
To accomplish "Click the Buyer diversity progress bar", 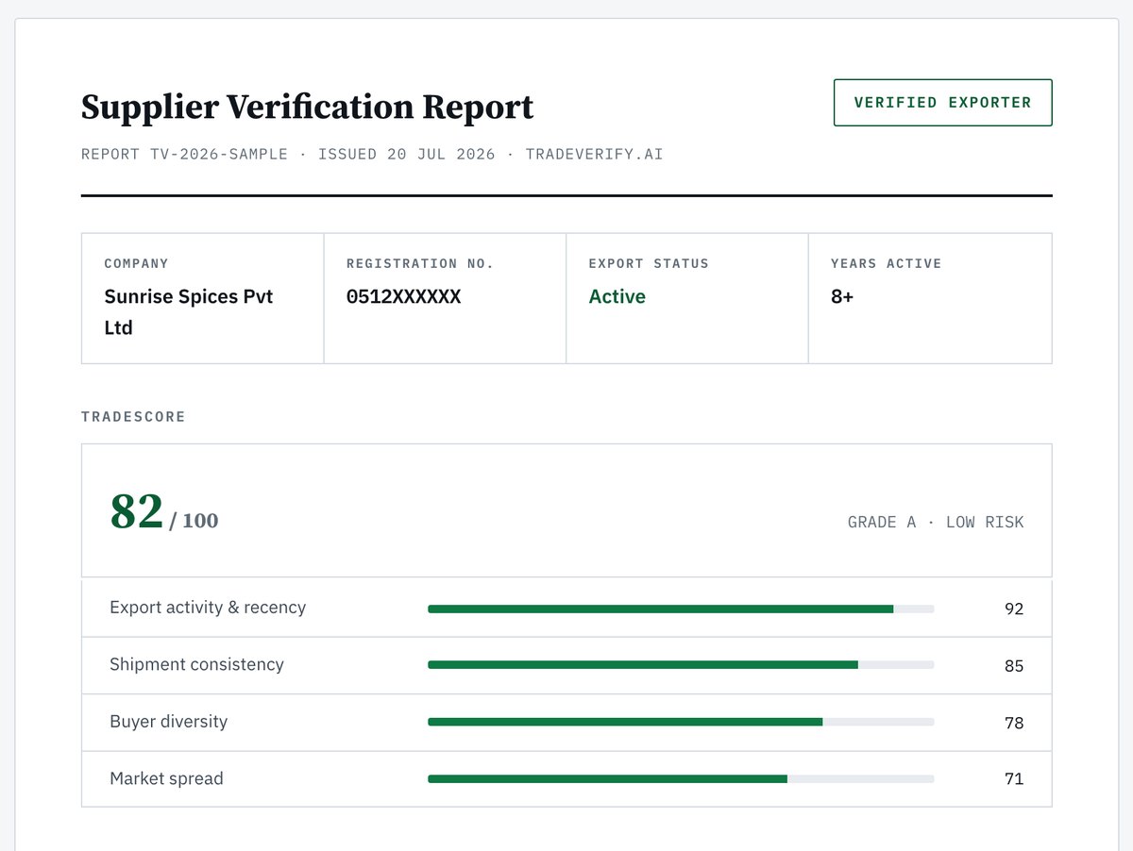I will [x=681, y=722].
